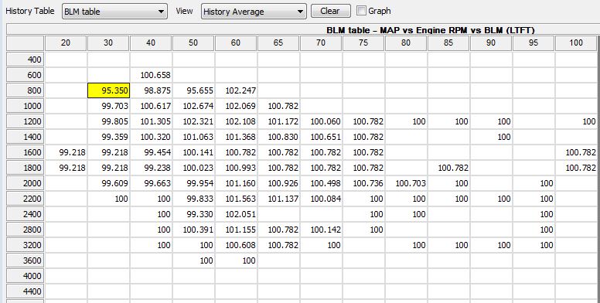
Task: Open the History Table BLM table dropdown
Action: click(x=114, y=12)
